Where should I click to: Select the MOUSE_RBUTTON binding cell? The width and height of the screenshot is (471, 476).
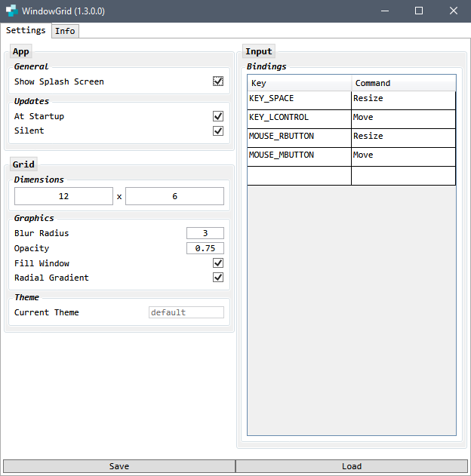click(x=300, y=138)
